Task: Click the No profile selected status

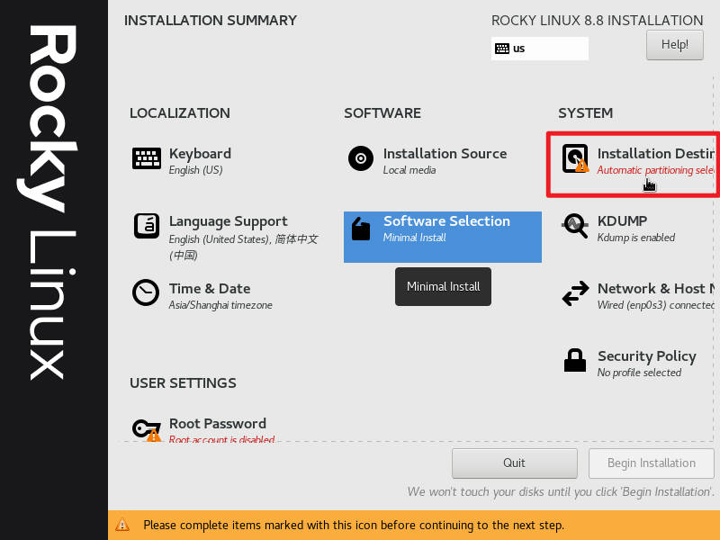Action: pos(639,373)
